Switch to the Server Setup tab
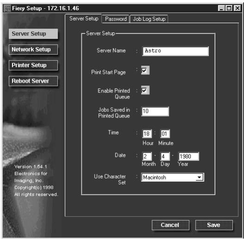This screenshot has width=244, height=239. point(84,18)
